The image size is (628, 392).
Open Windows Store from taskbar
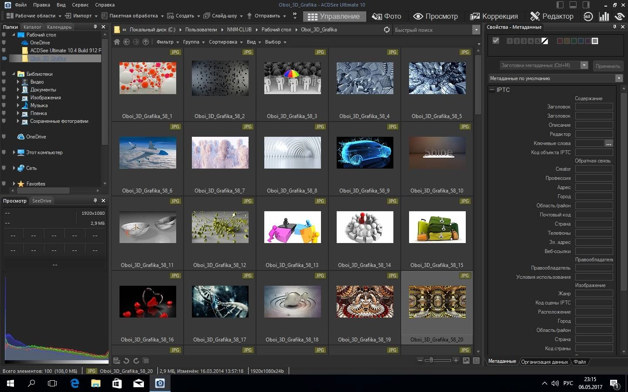coord(117,383)
